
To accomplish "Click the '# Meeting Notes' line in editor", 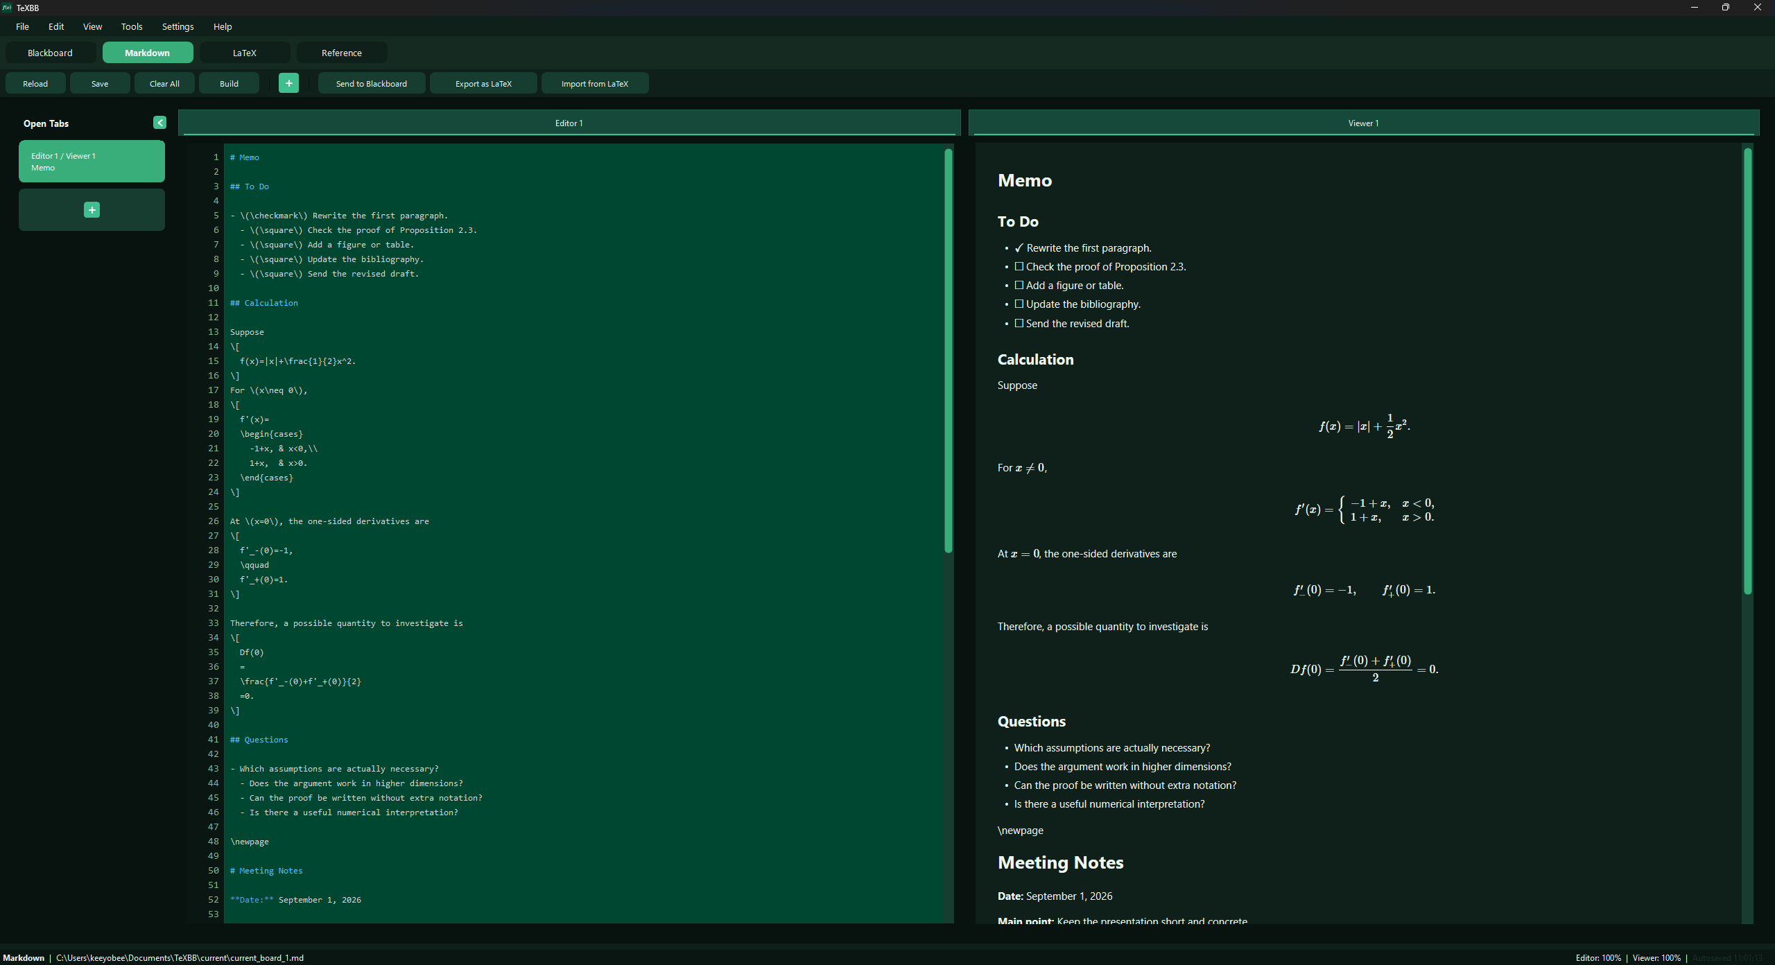I will click(x=266, y=871).
